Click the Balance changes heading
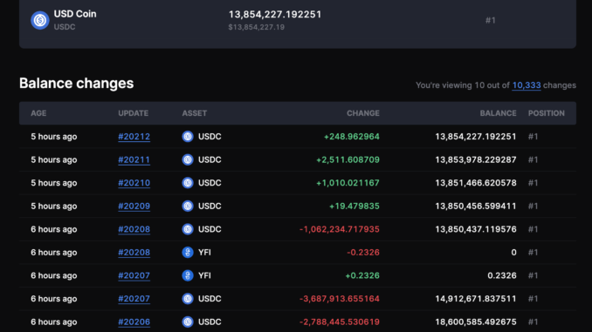This screenshot has width=592, height=332. pyautogui.click(x=76, y=84)
